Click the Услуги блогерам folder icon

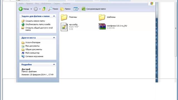(x=23, y=42)
